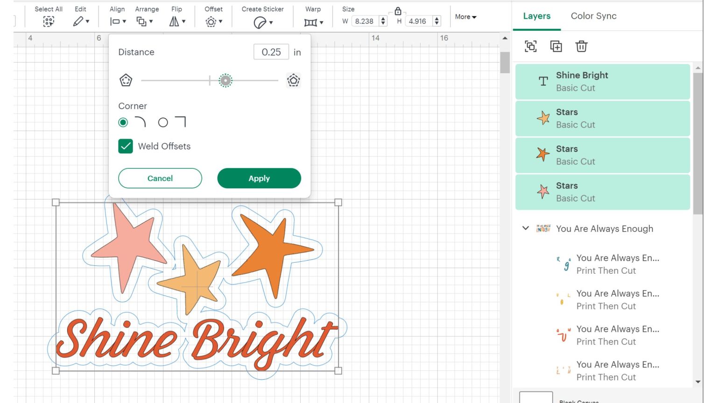
Task: Click the Distance value input field
Action: pyautogui.click(x=271, y=52)
